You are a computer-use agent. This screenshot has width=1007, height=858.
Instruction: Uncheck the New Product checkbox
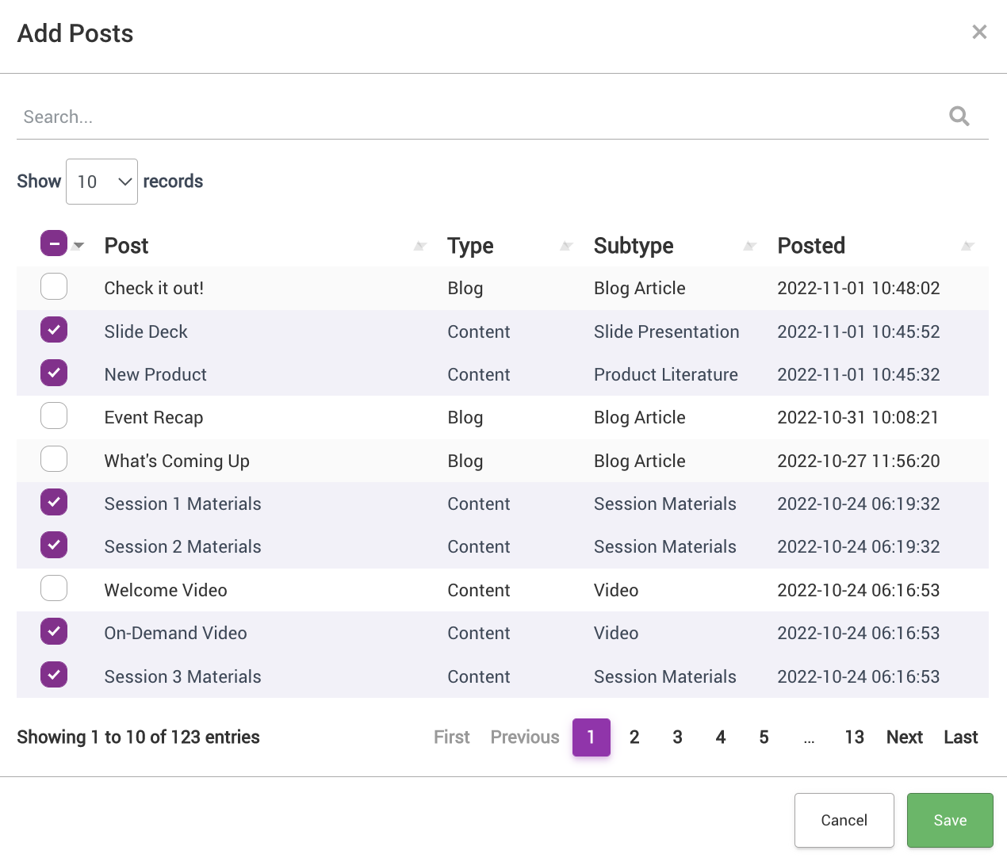[54, 373]
